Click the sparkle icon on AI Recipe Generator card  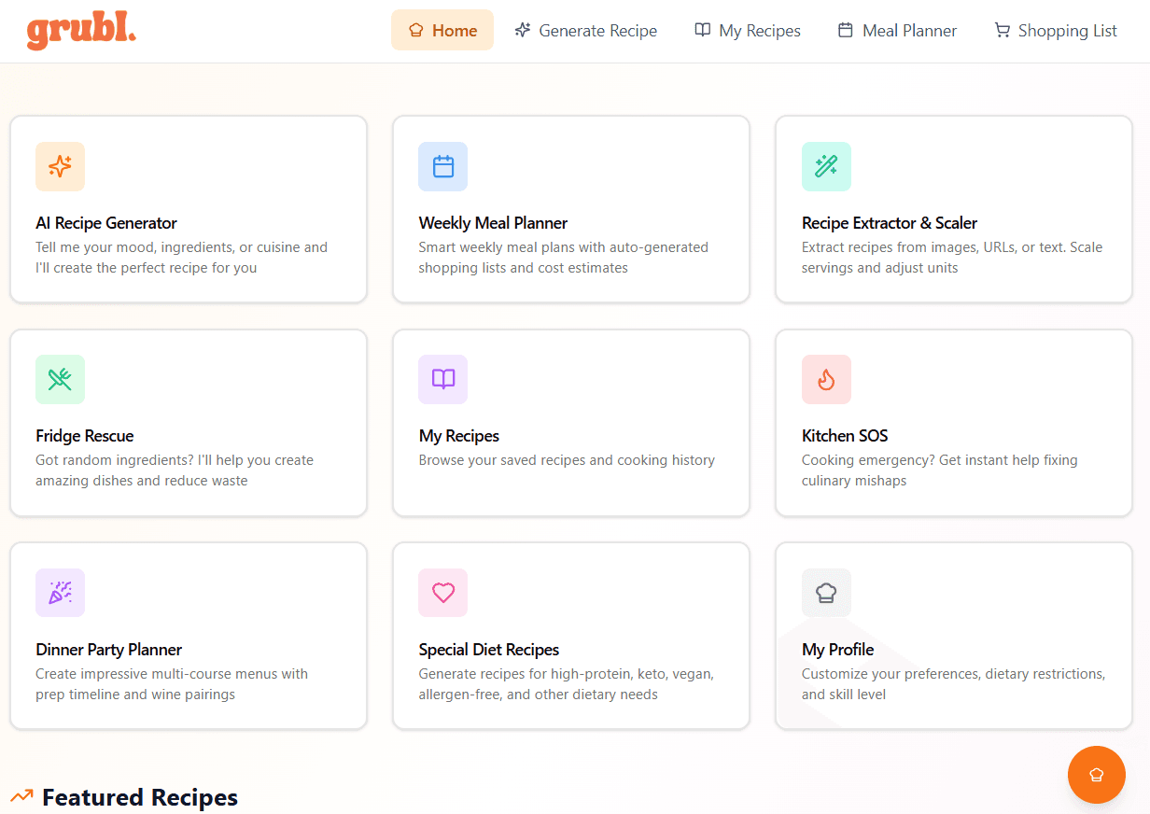point(60,166)
